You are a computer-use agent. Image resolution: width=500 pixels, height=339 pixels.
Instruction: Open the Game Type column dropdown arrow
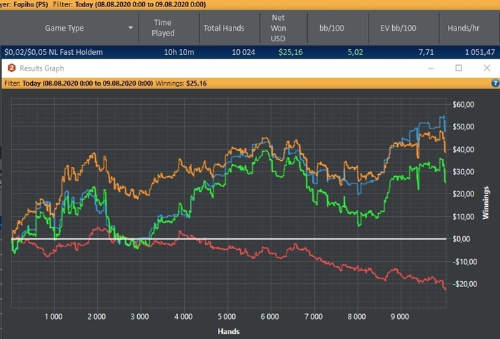click(x=131, y=28)
